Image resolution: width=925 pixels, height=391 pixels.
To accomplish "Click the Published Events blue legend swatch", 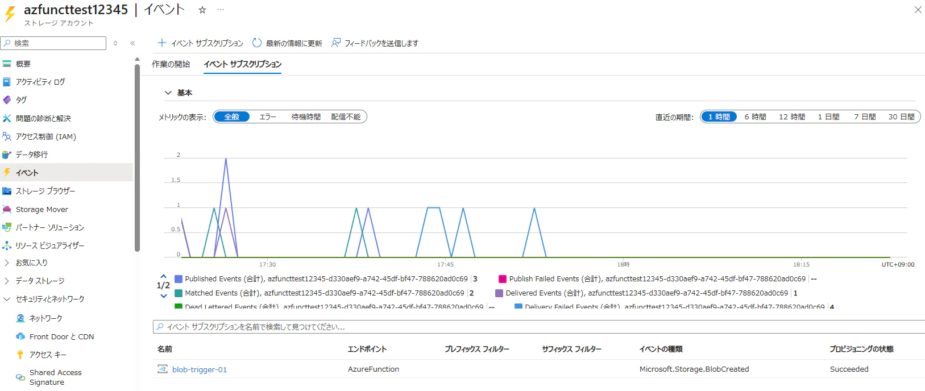I will tap(179, 279).
